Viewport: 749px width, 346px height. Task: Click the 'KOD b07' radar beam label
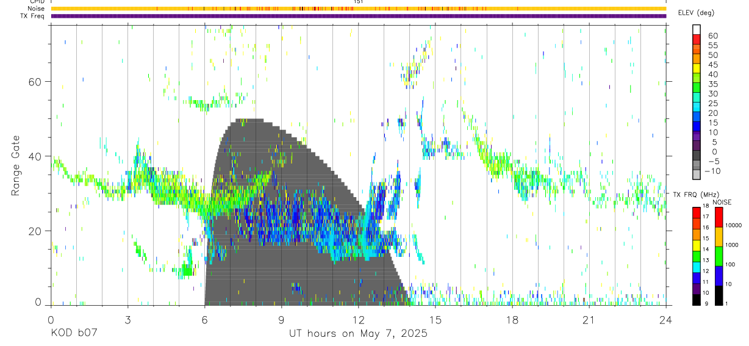pos(74,334)
